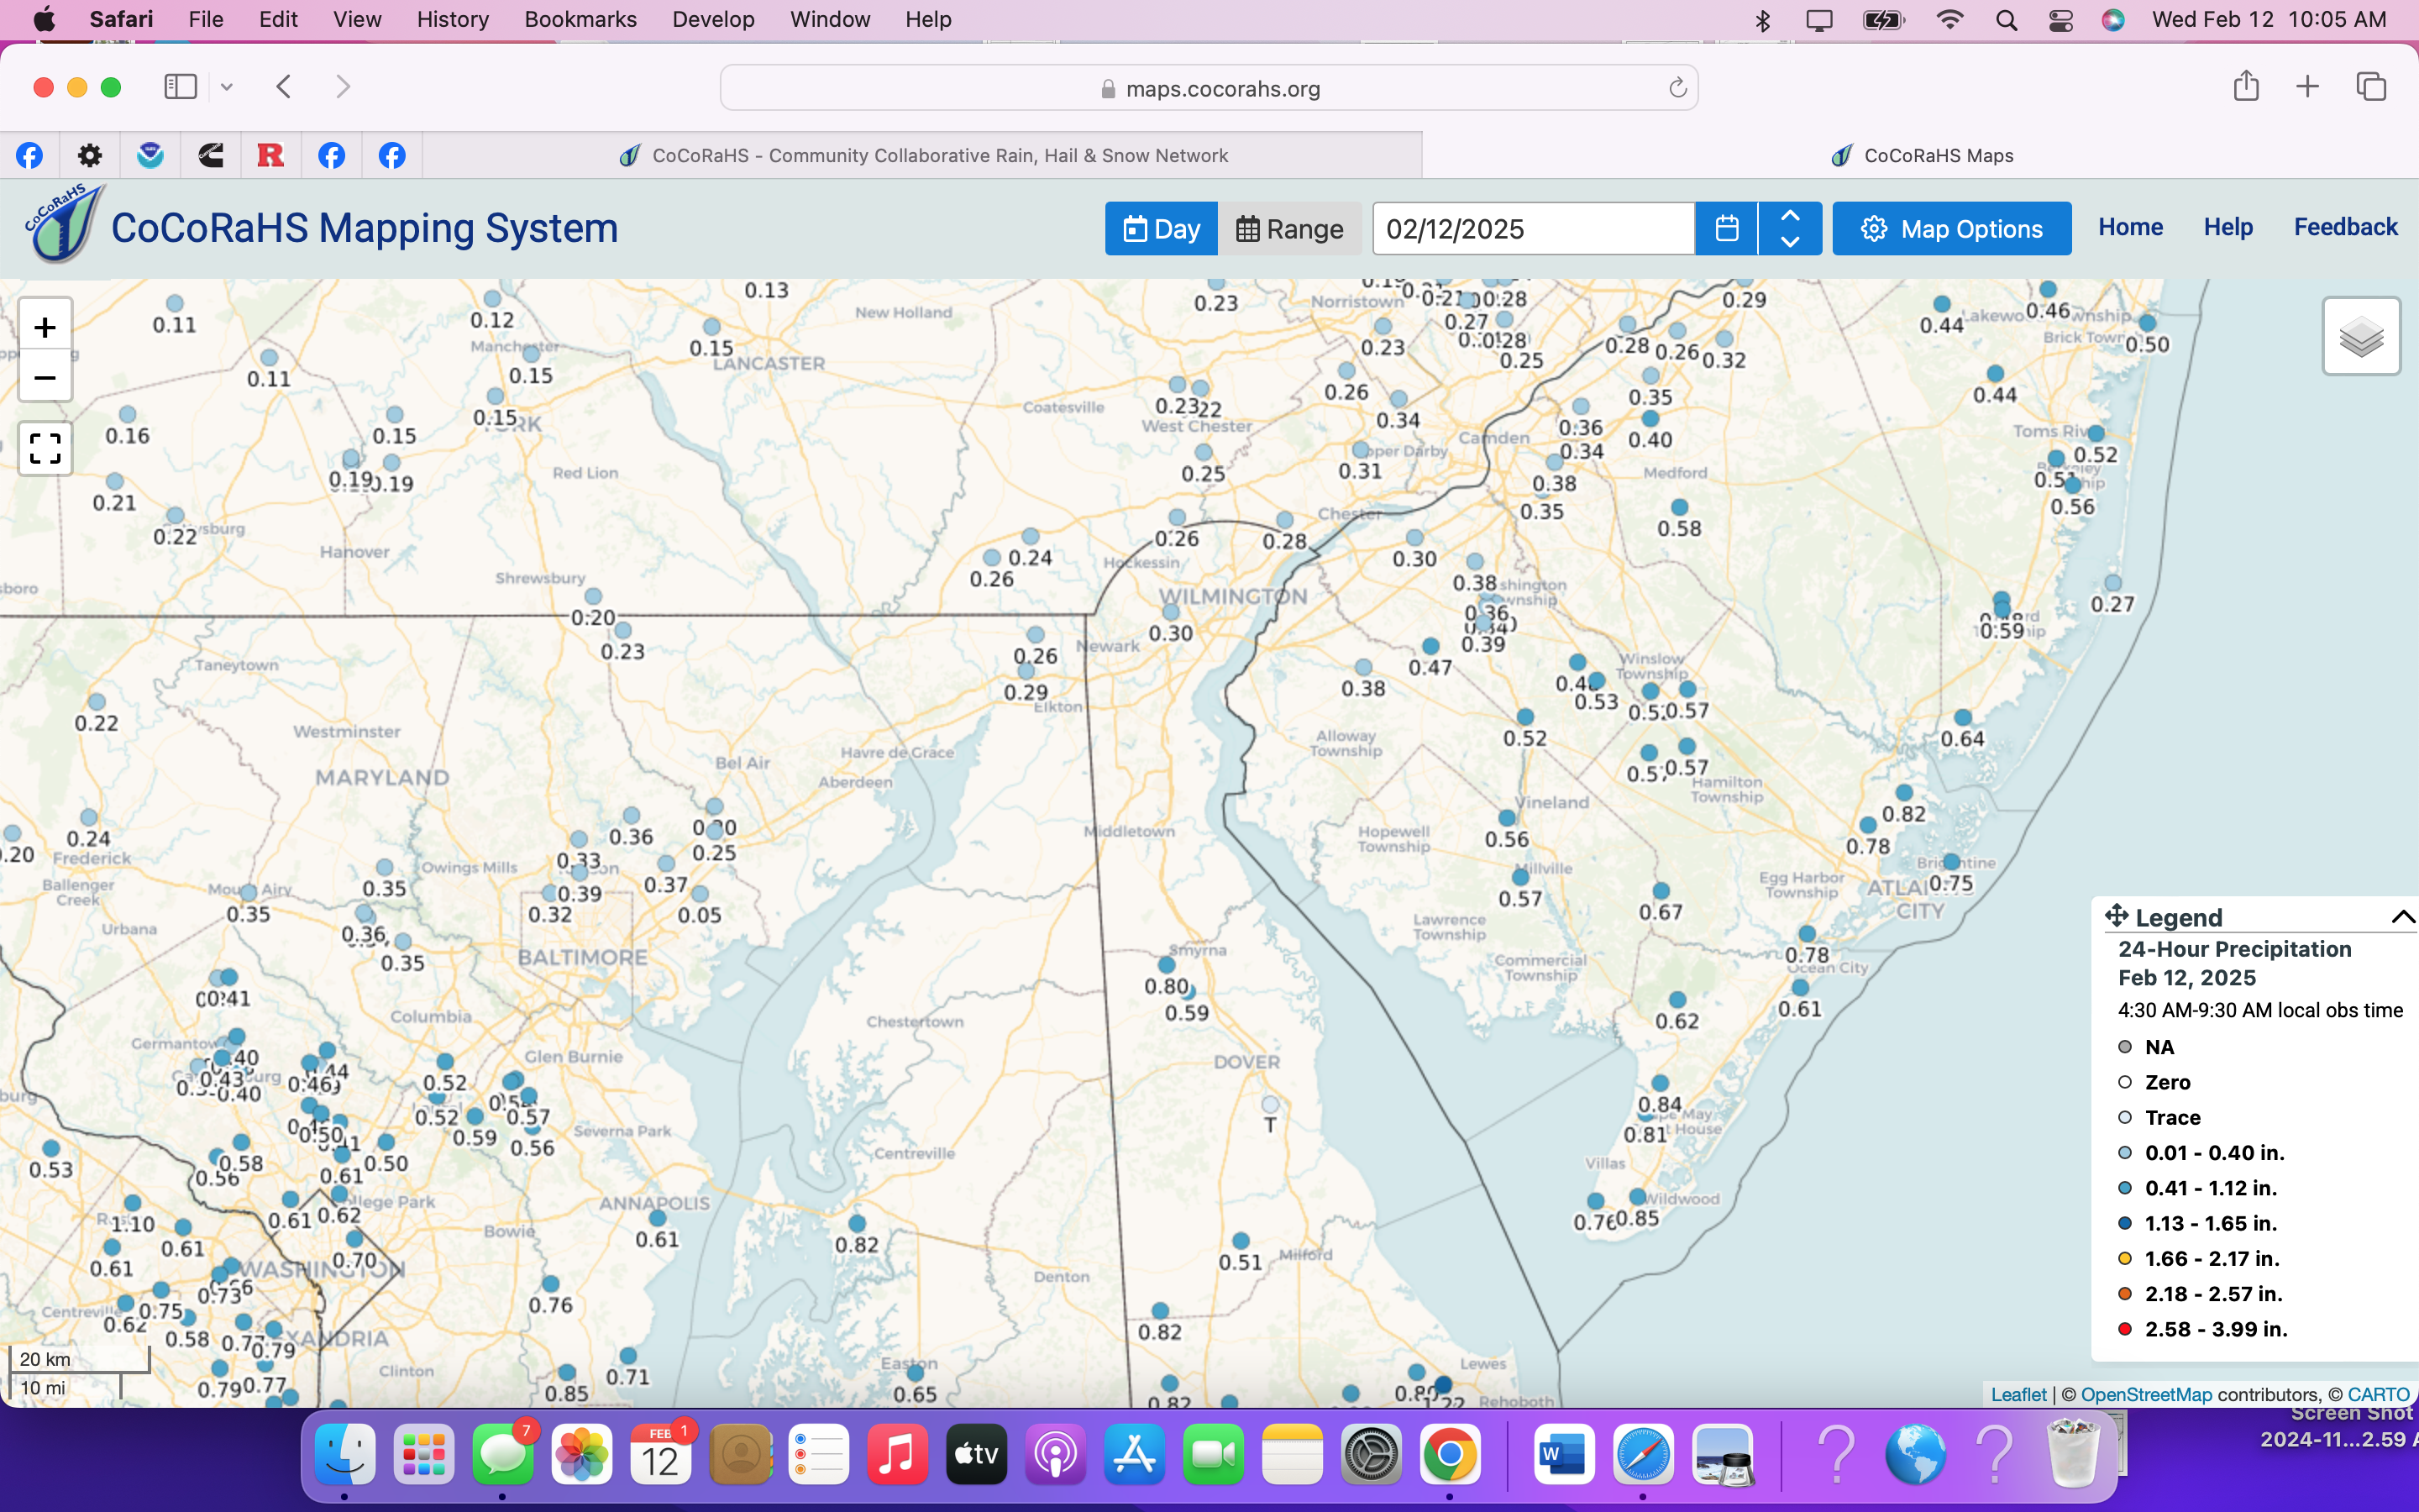
Task: Open the Bookmarks menu
Action: [x=580, y=19]
